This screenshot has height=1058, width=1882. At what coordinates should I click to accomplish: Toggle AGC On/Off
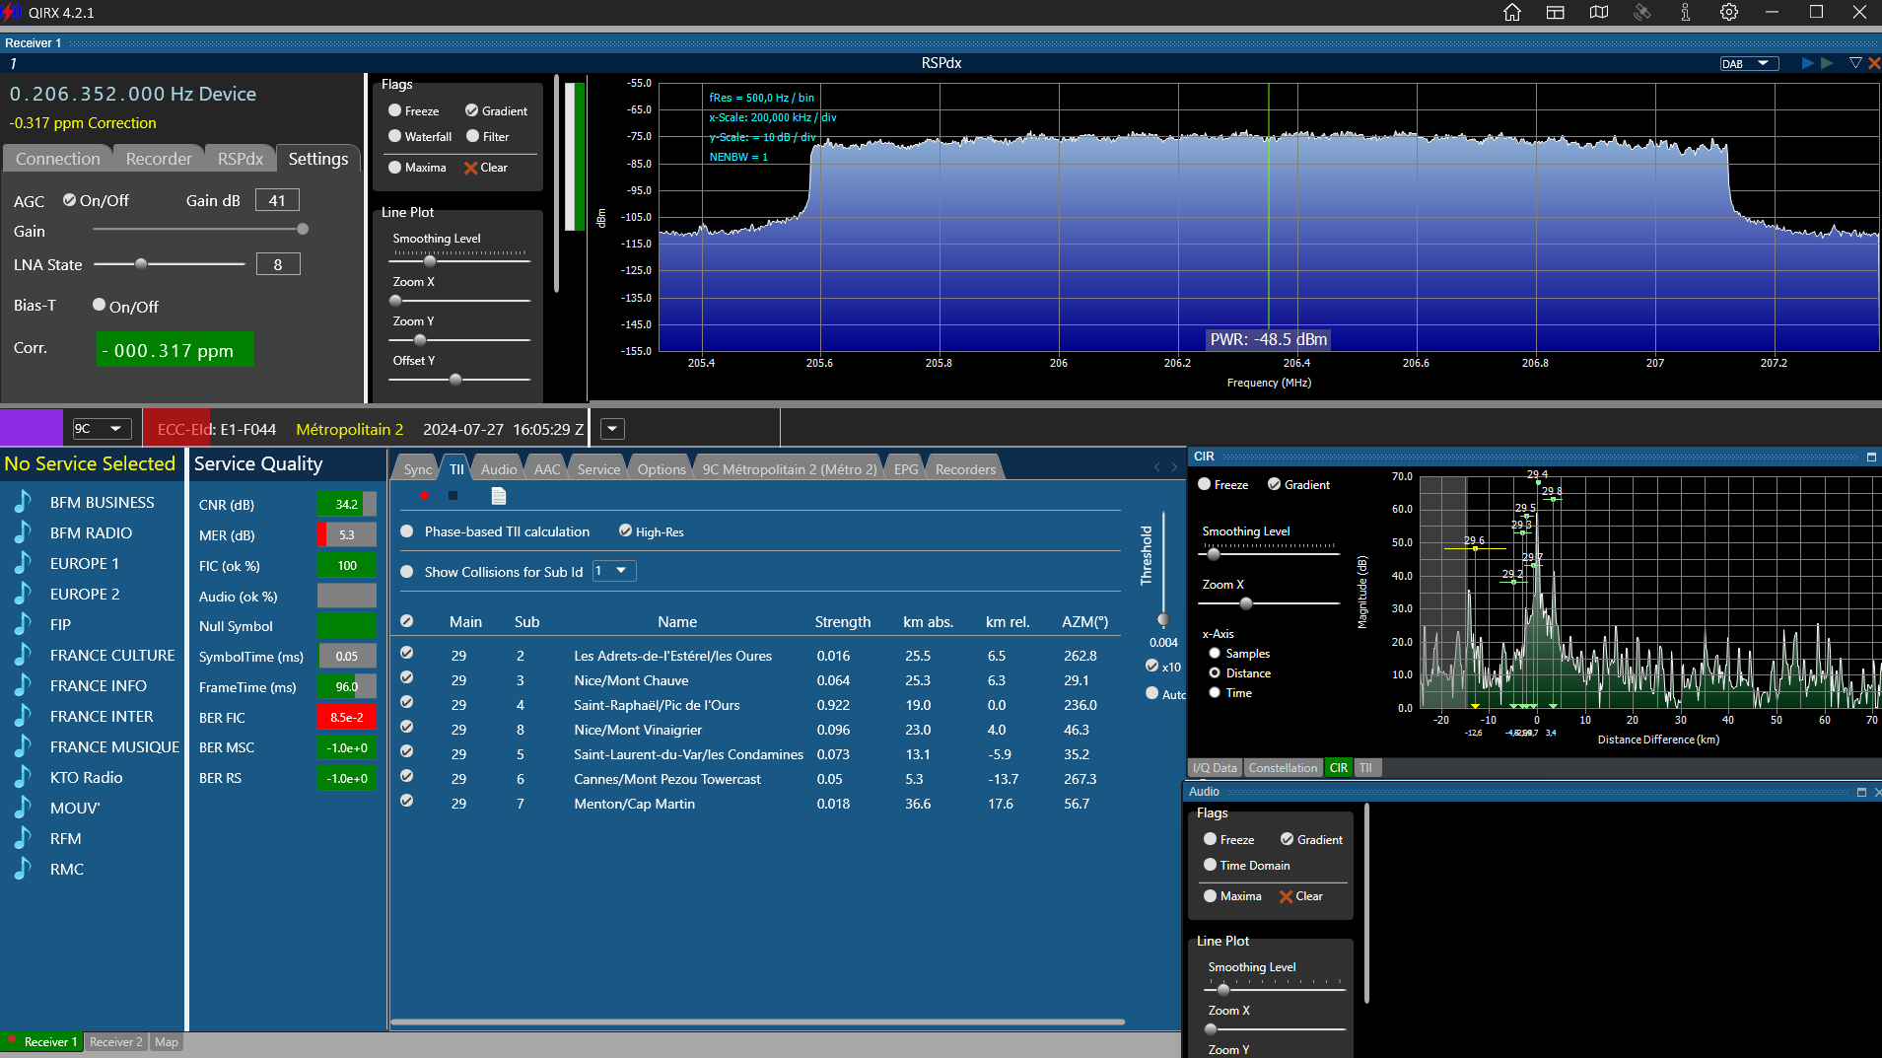pyautogui.click(x=69, y=200)
